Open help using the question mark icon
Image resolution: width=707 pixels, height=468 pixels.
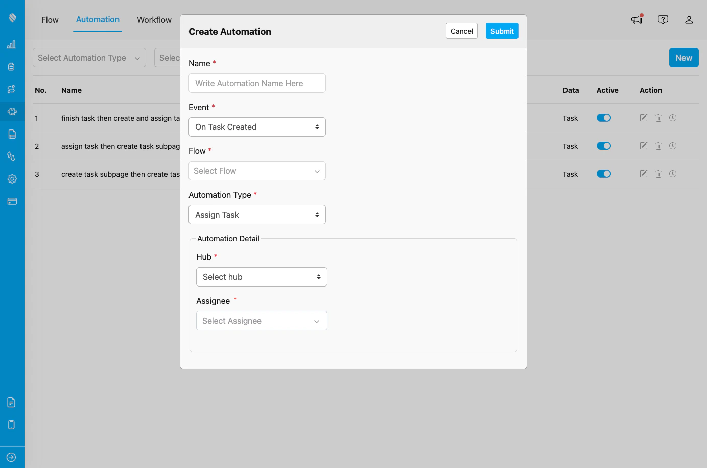point(663,19)
